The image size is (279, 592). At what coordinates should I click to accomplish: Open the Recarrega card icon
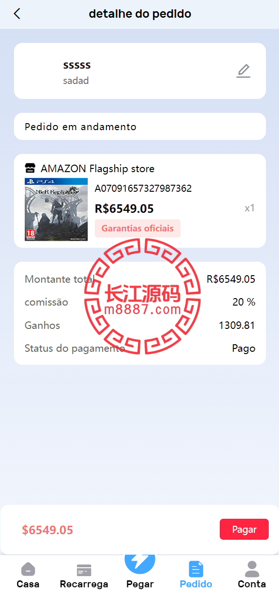[x=84, y=570]
